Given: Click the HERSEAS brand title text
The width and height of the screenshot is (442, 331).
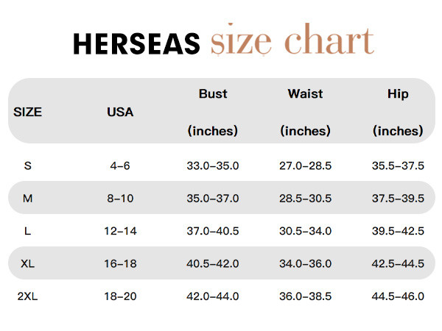Looking at the screenshot, I should [136, 45].
